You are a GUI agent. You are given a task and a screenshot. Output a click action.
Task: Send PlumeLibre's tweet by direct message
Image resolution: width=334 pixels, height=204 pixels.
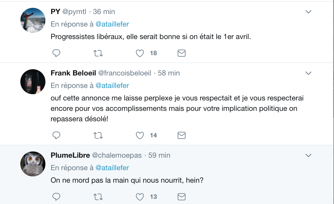181,197
